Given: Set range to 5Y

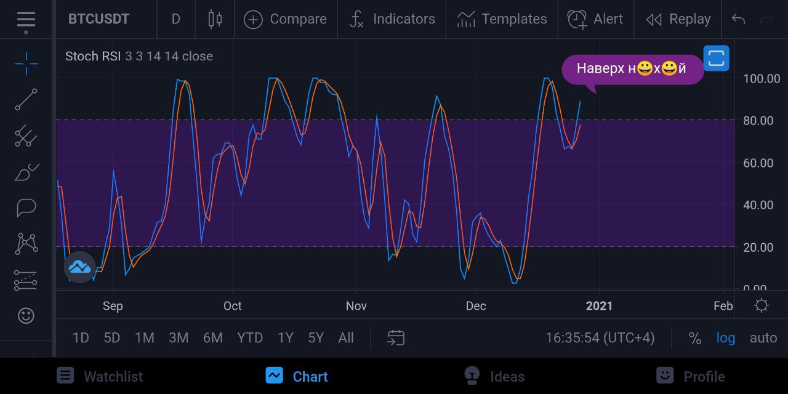Looking at the screenshot, I should tap(316, 337).
